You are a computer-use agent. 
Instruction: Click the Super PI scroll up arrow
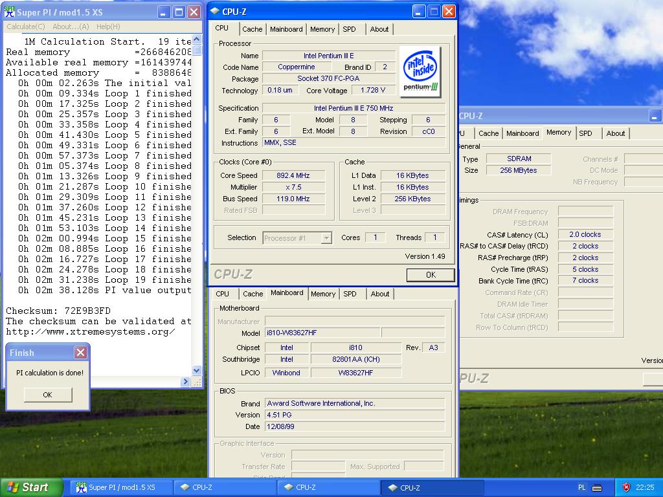tap(197, 39)
